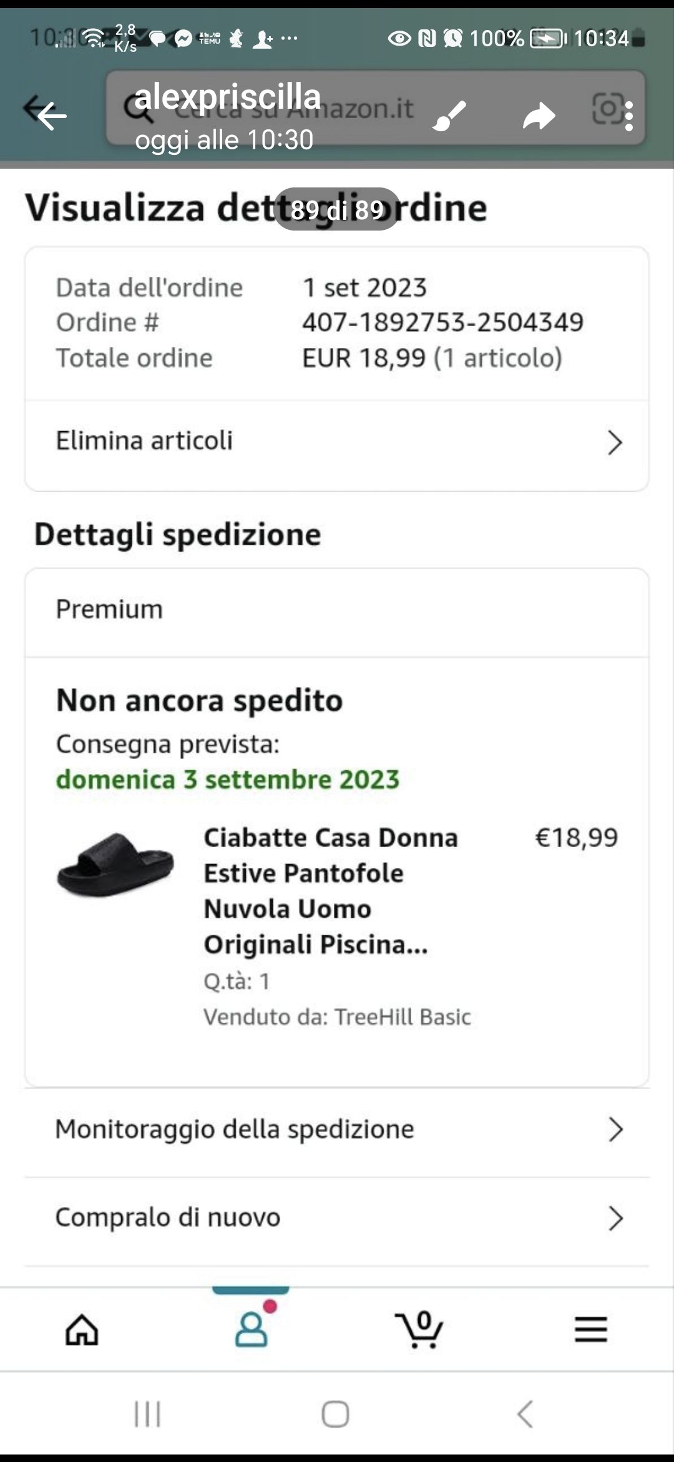Open the three-dot overflow menu

(629, 116)
